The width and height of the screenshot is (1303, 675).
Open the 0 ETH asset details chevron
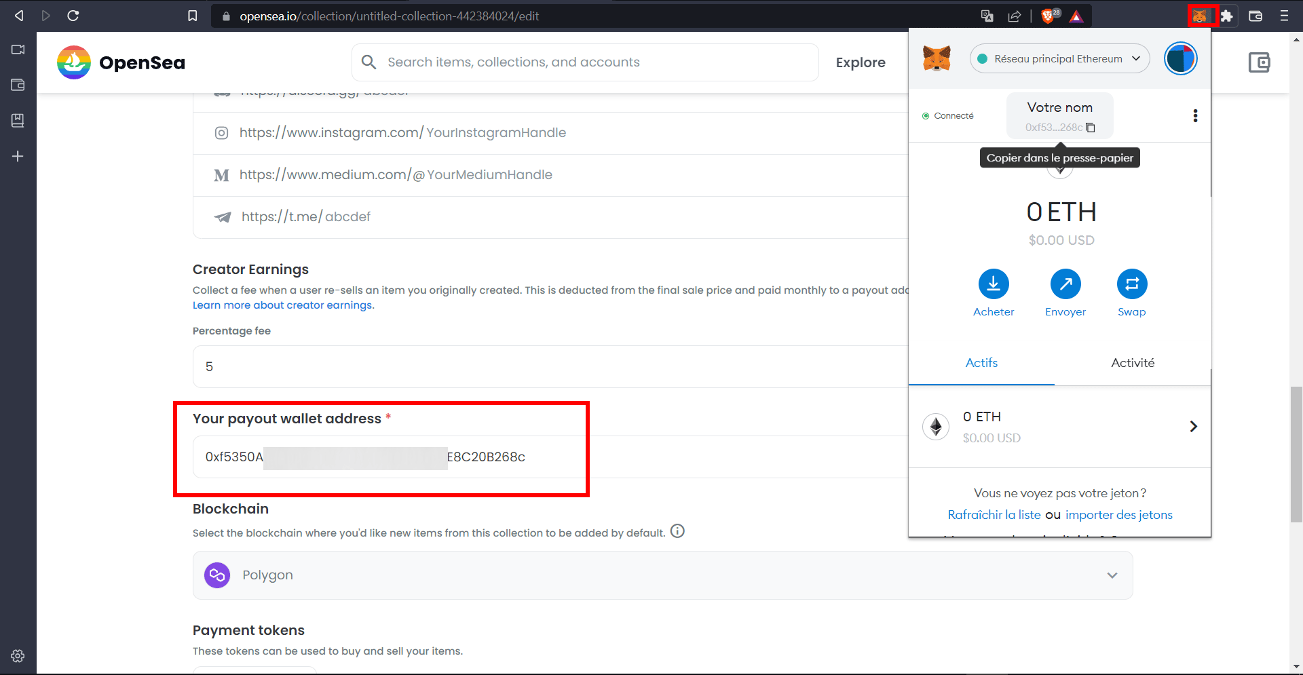(x=1193, y=427)
